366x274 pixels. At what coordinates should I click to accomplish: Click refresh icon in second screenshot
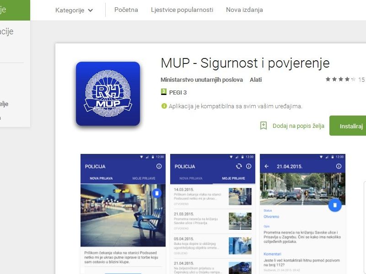(239, 166)
